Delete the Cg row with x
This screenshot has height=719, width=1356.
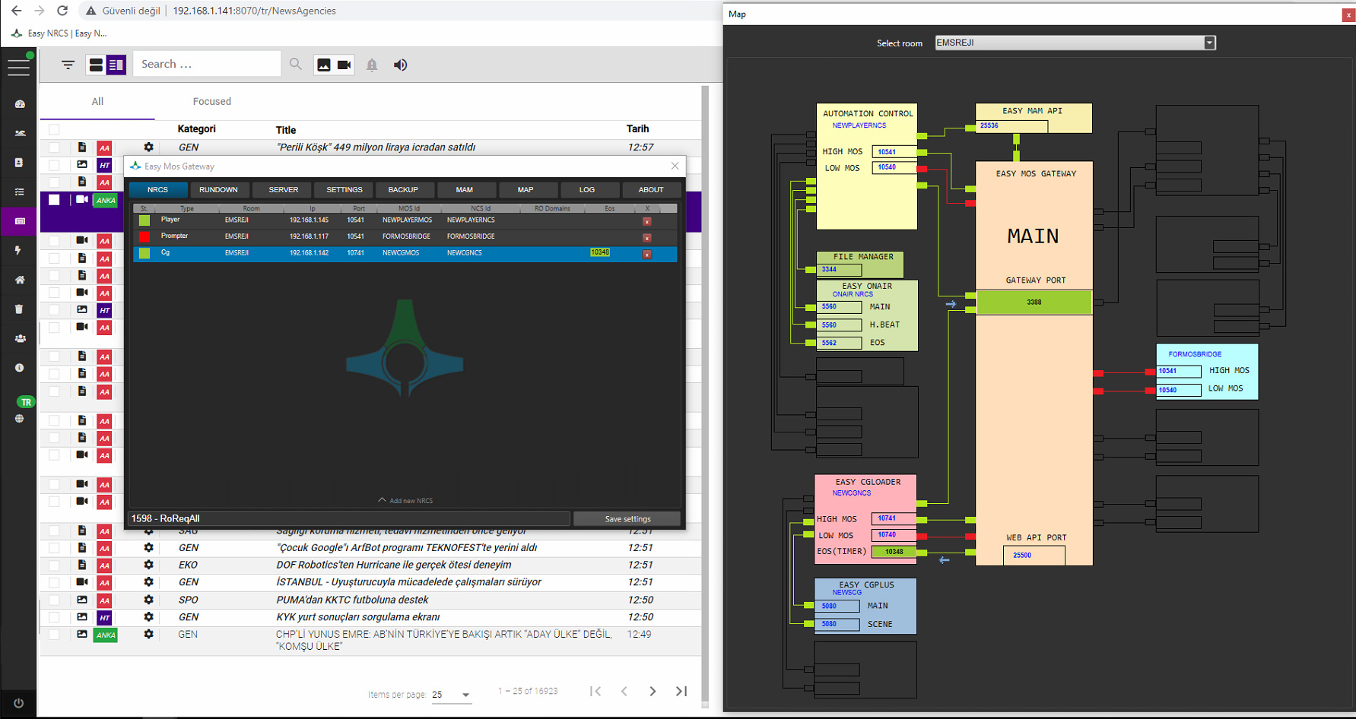coord(647,255)
